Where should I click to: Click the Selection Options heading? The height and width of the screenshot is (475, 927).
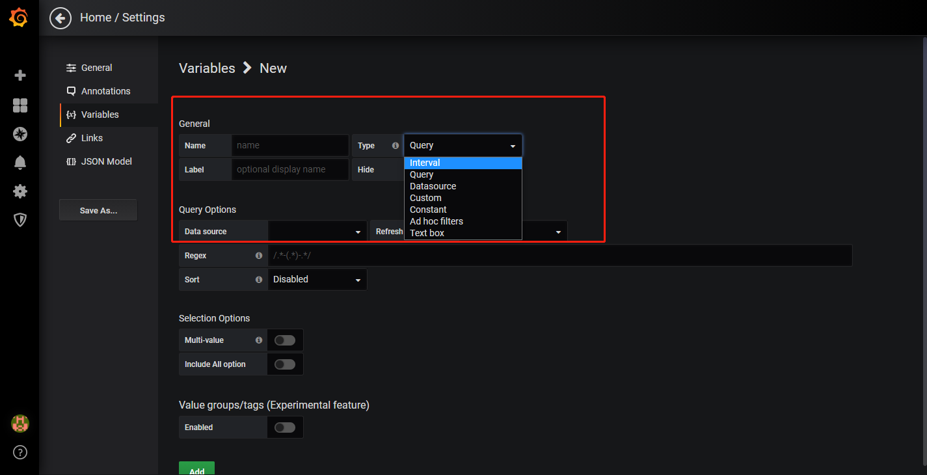coord(215,318)
